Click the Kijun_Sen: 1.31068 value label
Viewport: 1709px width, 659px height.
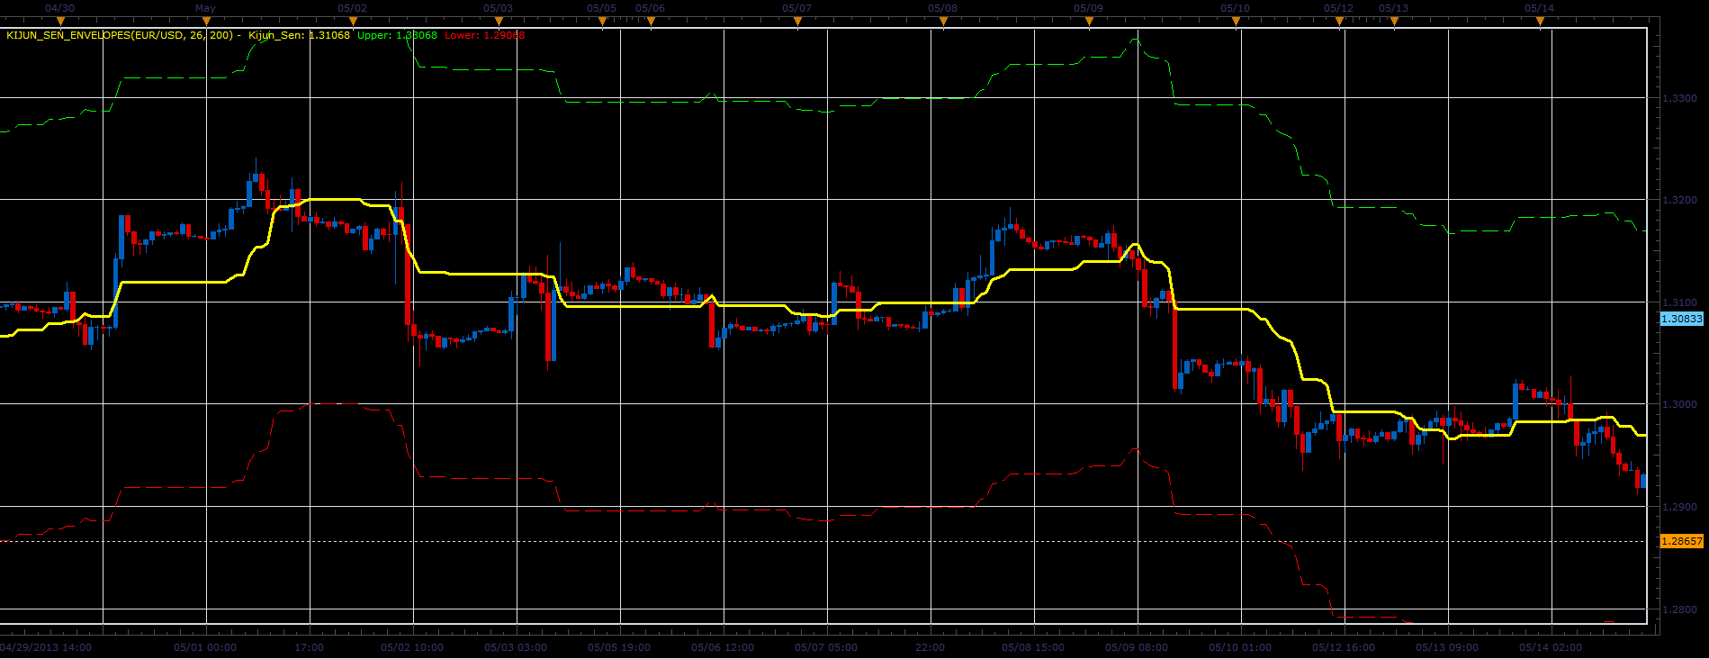pyautogui.click(x=299, y=35)
